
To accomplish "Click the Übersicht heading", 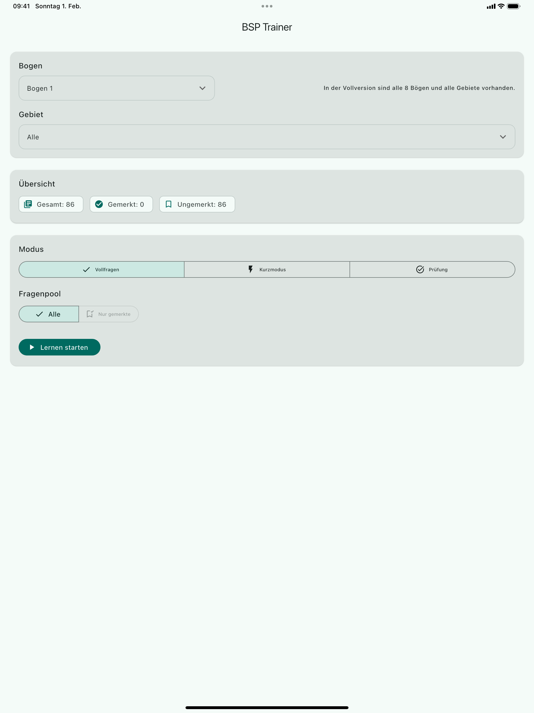I will pyautogui.click(x=37, y=184).
